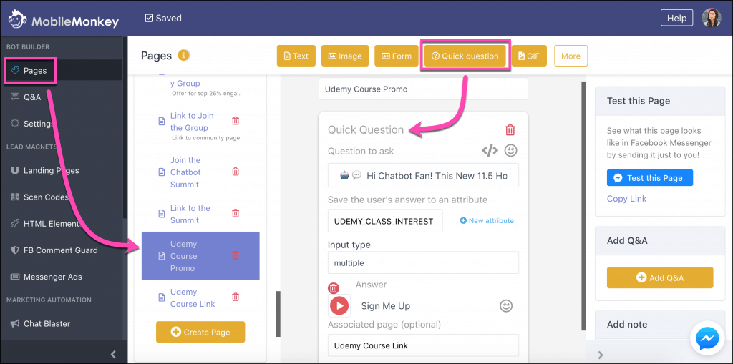Open emoji picker for Sign Me Up answer
This screenshot has width=733, height=364.
click(506, 306)
